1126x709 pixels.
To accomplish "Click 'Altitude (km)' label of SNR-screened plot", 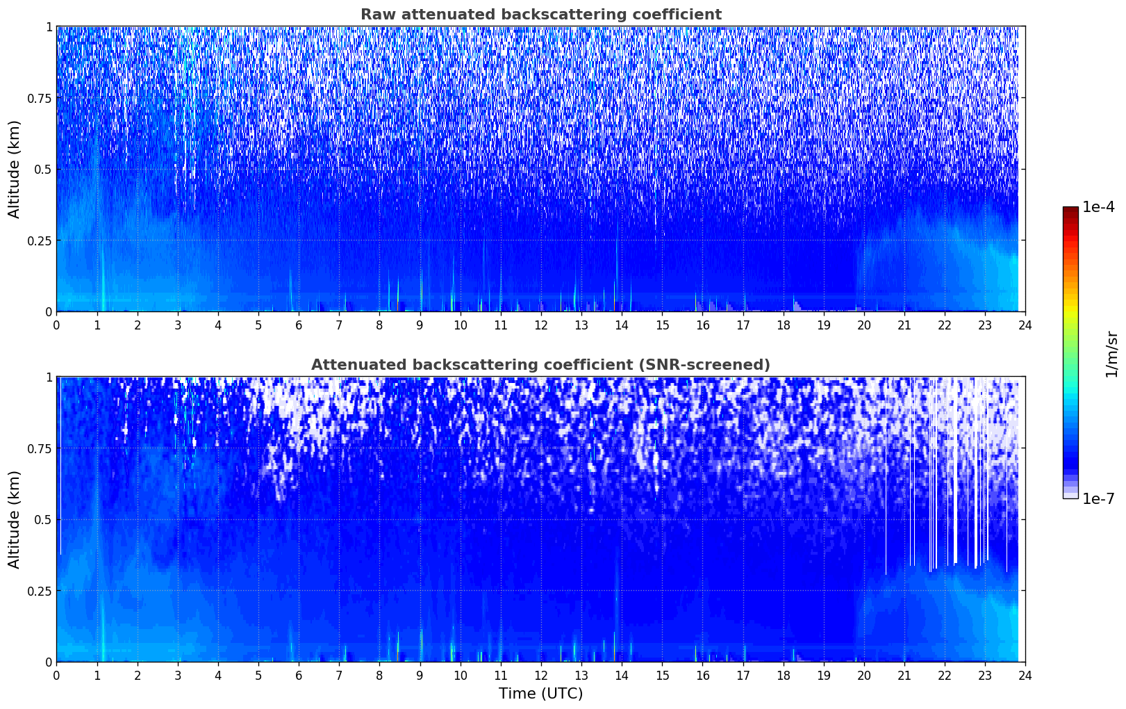I will [x=15, y=519].
